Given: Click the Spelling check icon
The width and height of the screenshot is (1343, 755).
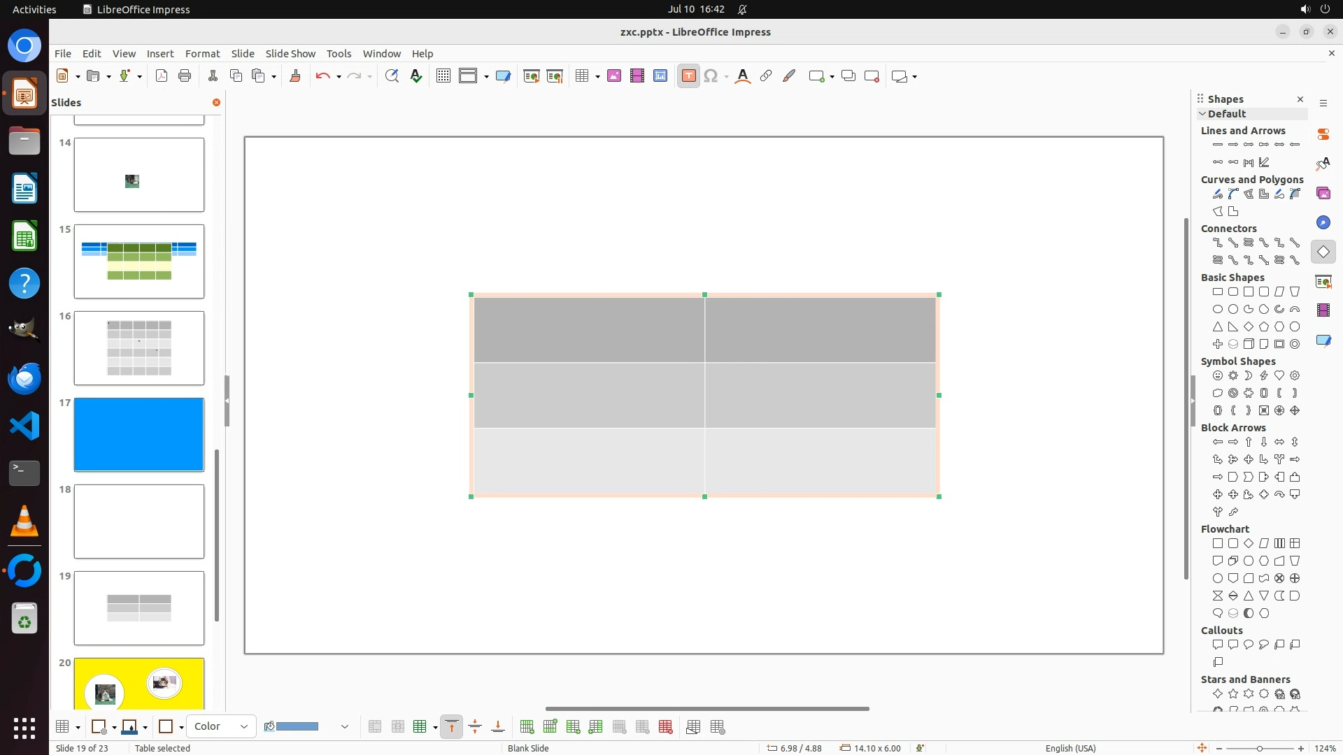Looking at the screenshot, I should point(416,76).
